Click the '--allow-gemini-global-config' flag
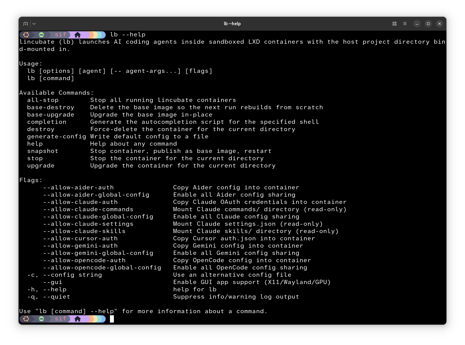Image resolution: width=465 pixels, height=345 pixels. tap(98, 253)
